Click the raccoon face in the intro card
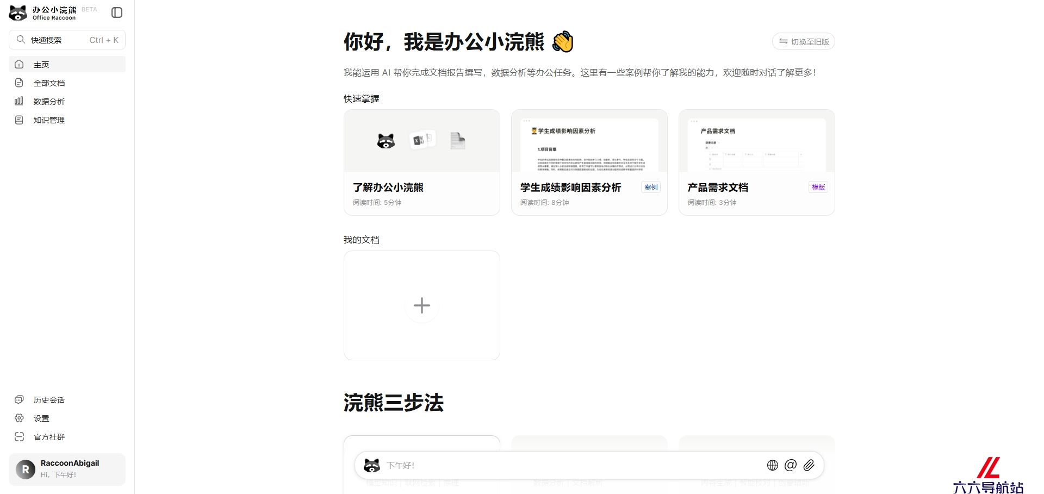This screenshot has height=494, width=1044. [386, 141]
